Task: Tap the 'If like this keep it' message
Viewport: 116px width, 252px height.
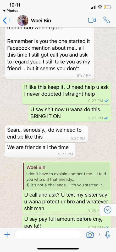Action: point(66,93)
